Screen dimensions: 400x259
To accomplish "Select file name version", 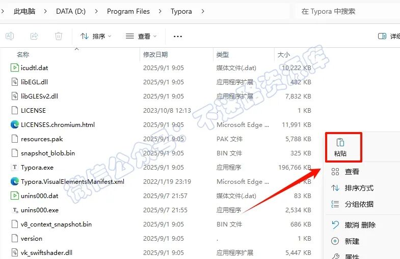I will (x=32, y=239).
